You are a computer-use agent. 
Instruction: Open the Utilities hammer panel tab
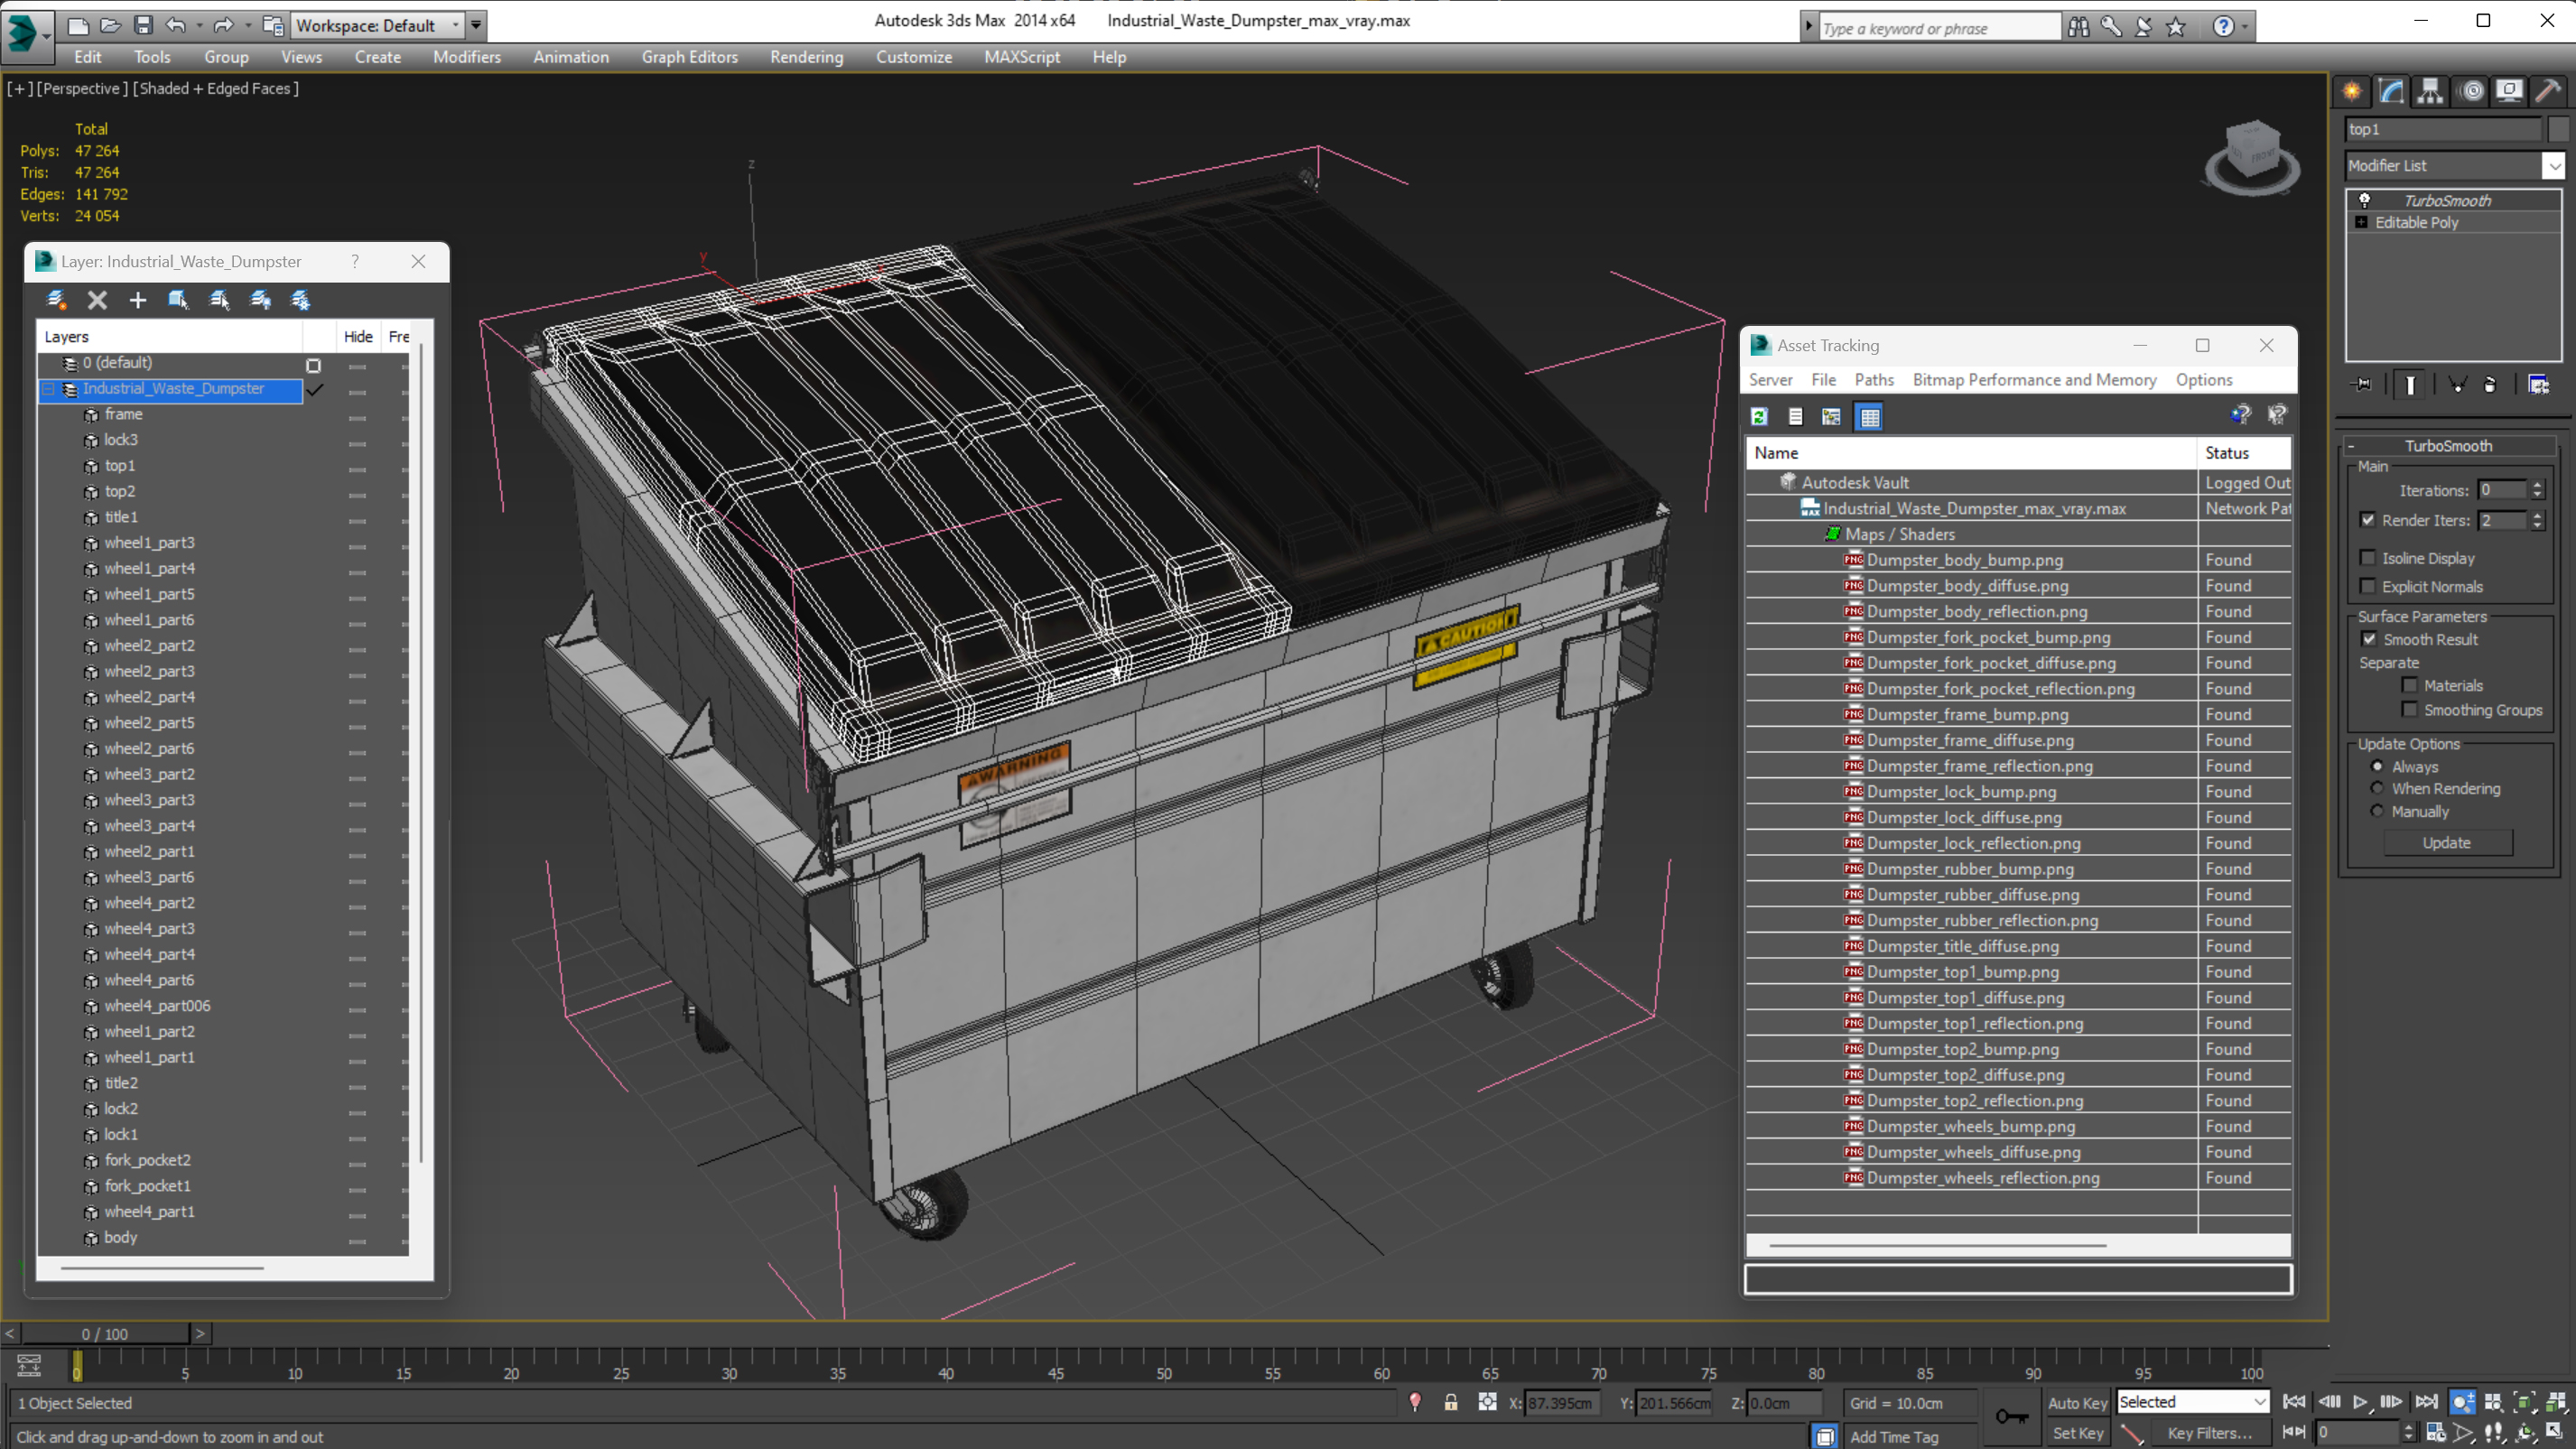point(2548,91)
